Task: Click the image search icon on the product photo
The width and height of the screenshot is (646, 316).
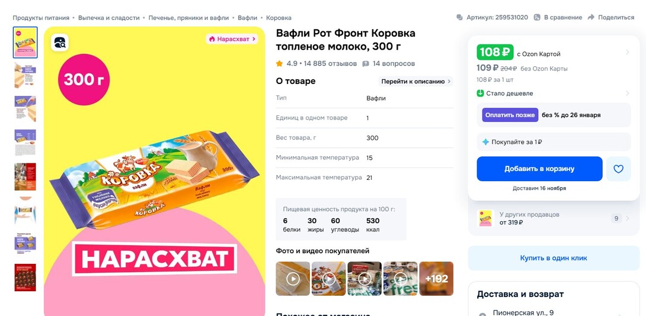Action: coord(60,43)
